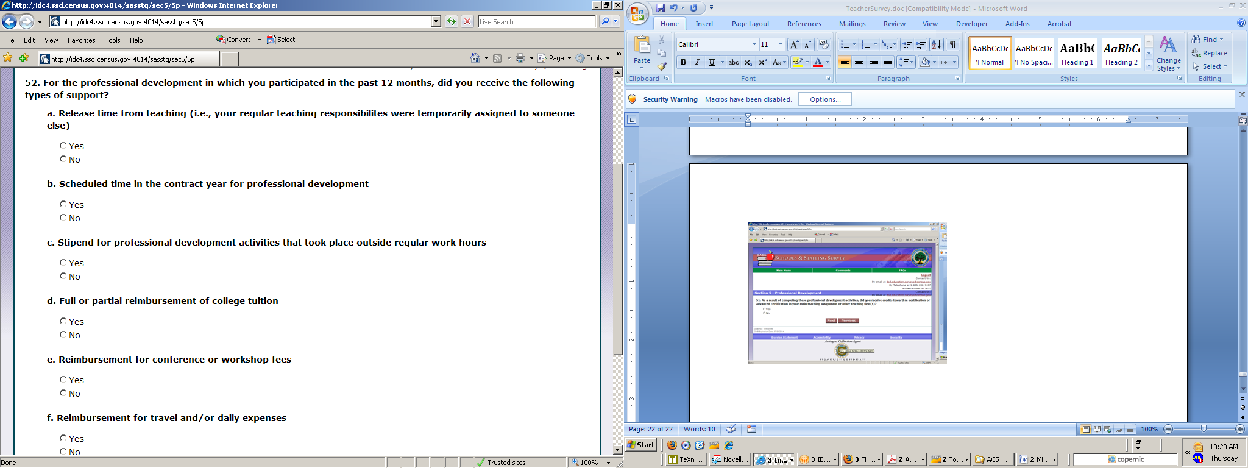Select Yes for travel and daily expenses reimbursement
Image resolution: width=1248 pixels, height=468 pixels.
pyautogui.click(x=63, y=438)
